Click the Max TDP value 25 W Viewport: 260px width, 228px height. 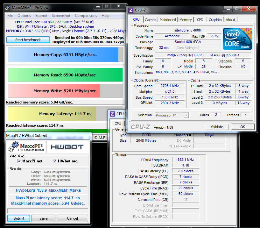point(214,36)
